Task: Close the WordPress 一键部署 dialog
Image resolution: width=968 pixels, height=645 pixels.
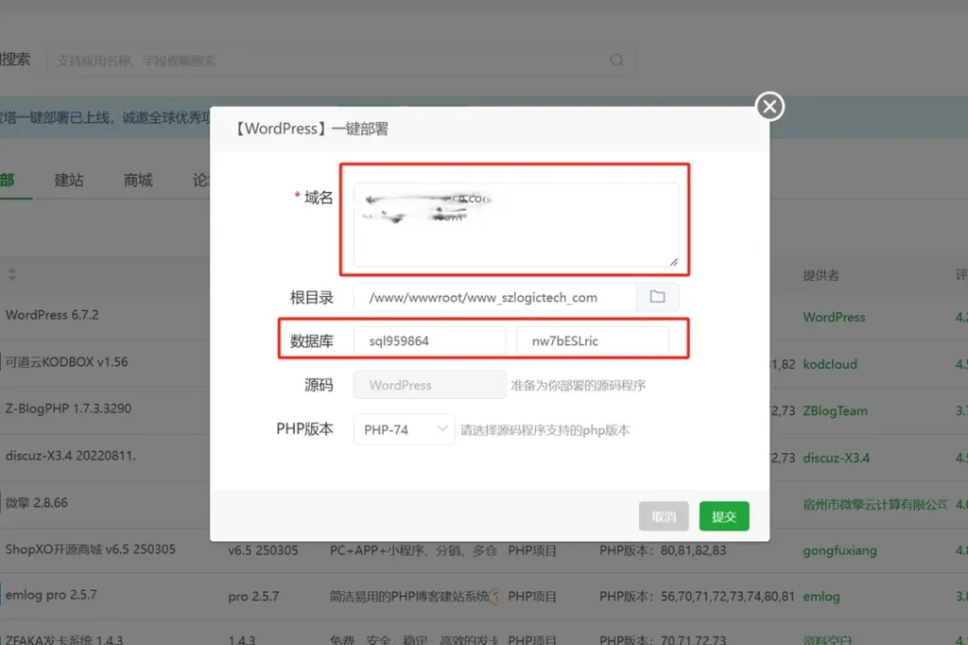Action: 769,107
